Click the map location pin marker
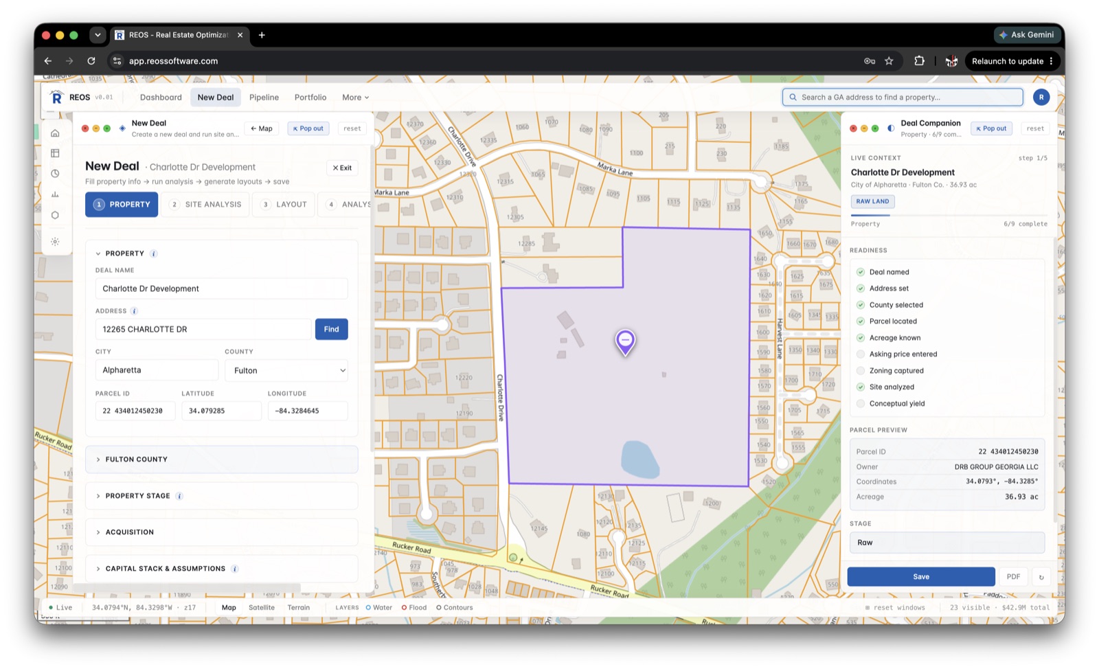Screen dimensions: 1099x669 coord(625,342)
